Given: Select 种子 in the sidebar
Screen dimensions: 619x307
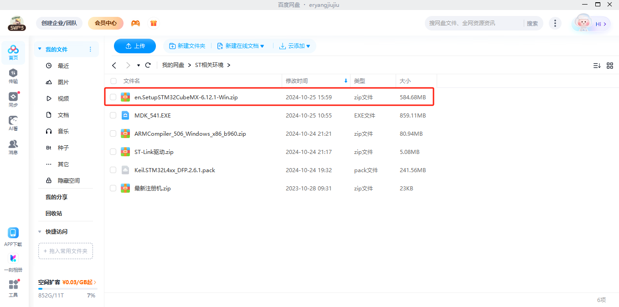Looking at the screenshot, I should click(63, 148).
